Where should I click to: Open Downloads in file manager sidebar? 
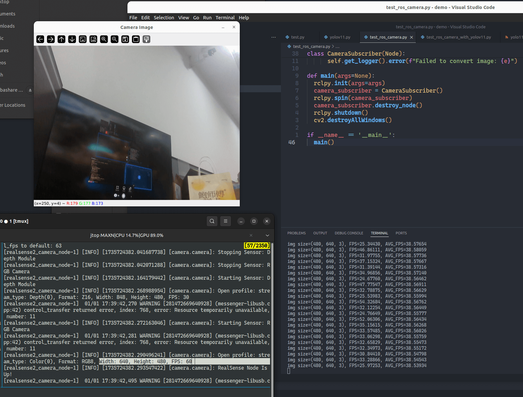pos(7,26)
